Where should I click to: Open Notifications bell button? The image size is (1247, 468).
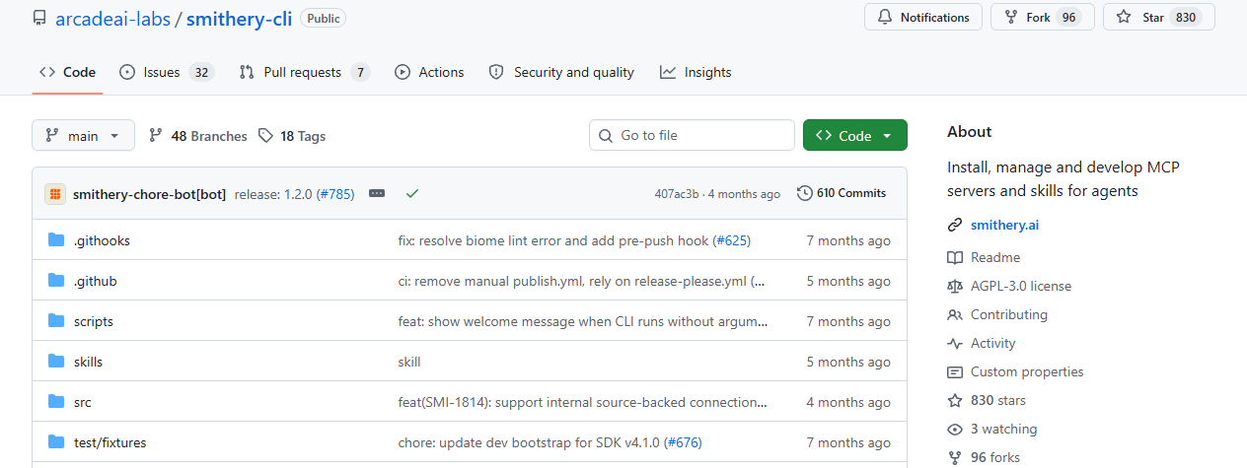click(x=923, y=18)
